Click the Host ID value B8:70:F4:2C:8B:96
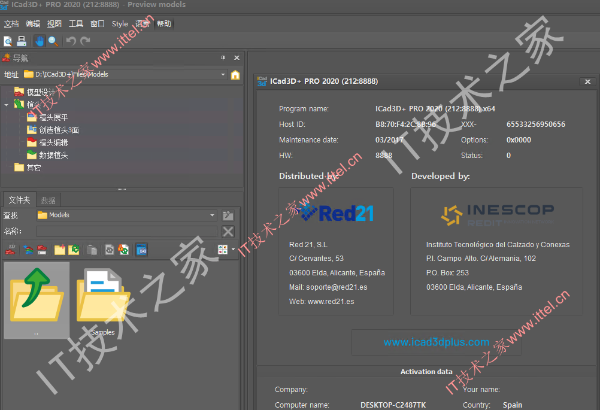This screenshot has width=600, height=410. point(405,124)
